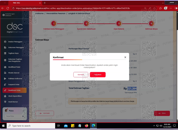Open Sticky Notes from the taskbar

click(x=73, y=126)
